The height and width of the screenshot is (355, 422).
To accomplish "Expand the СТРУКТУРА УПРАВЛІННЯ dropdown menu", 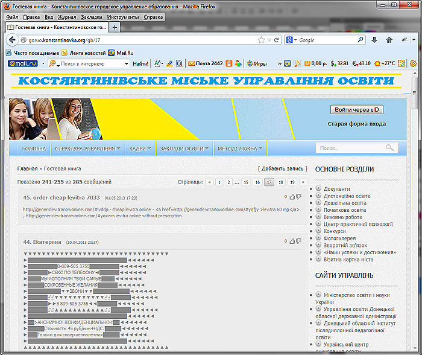I will tap(87, 148).
